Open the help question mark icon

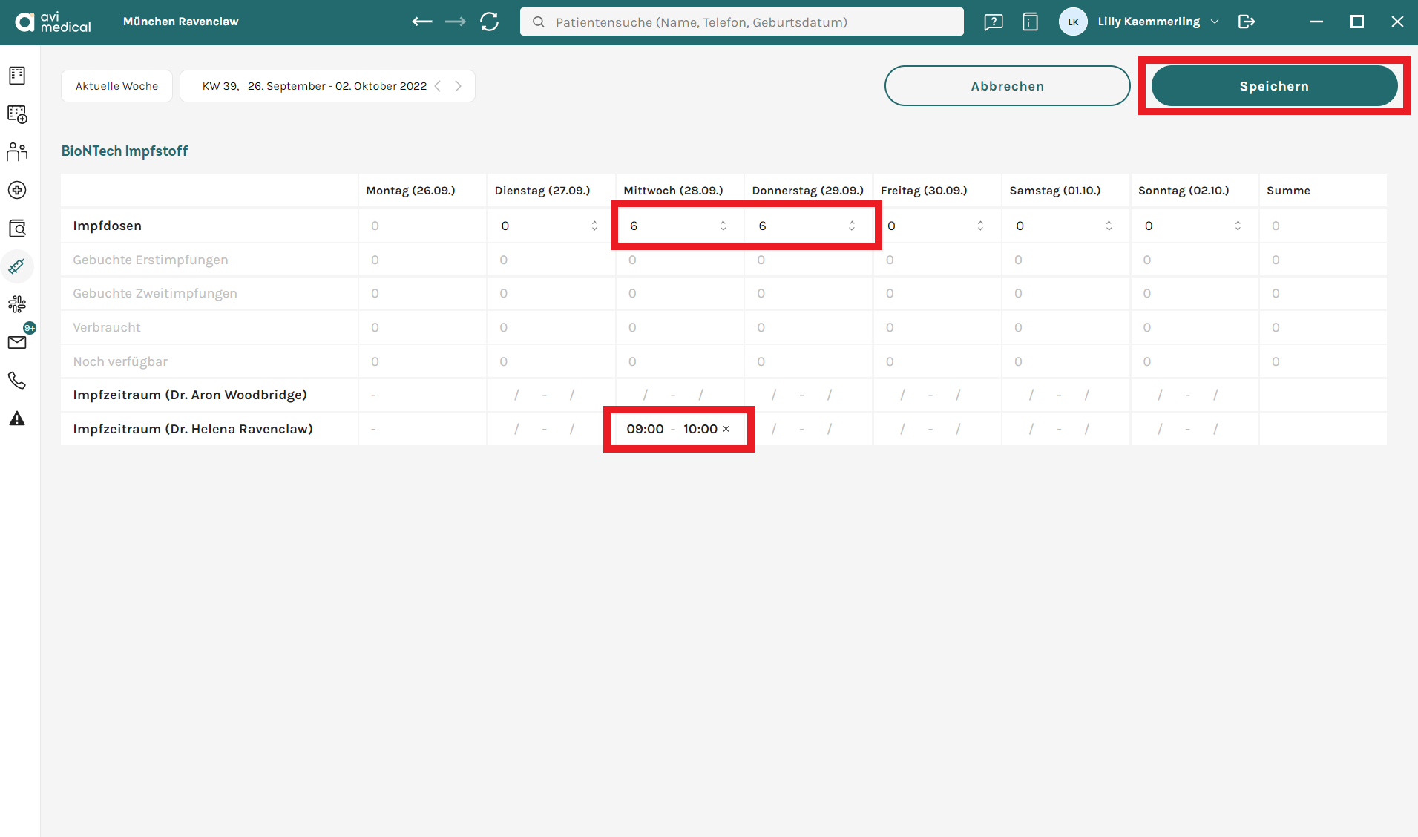click(x=993, y=22)
